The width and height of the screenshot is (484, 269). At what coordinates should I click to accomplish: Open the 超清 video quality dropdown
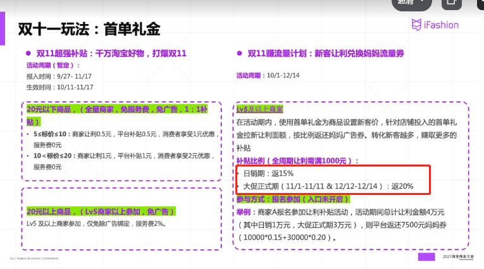pyautogui.click(x=413, y=3)
